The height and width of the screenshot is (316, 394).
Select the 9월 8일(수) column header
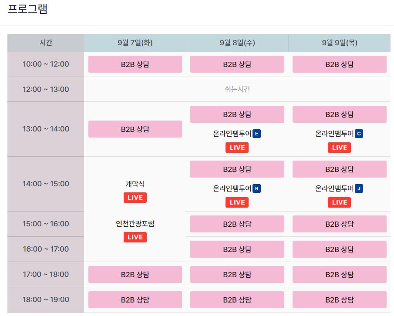(x=237, y=43)
